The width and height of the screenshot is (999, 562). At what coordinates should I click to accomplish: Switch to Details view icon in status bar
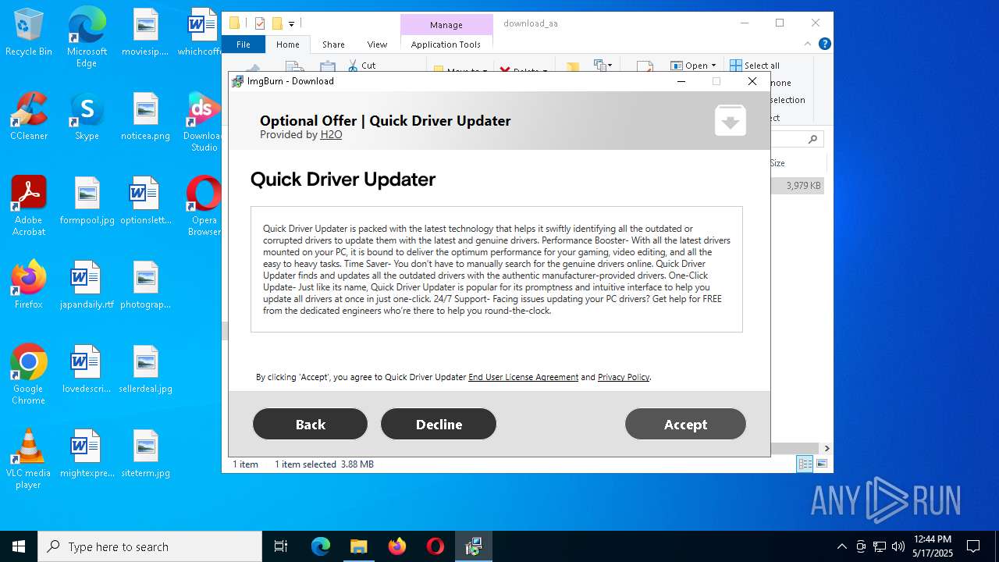click(x=805, y=464)
